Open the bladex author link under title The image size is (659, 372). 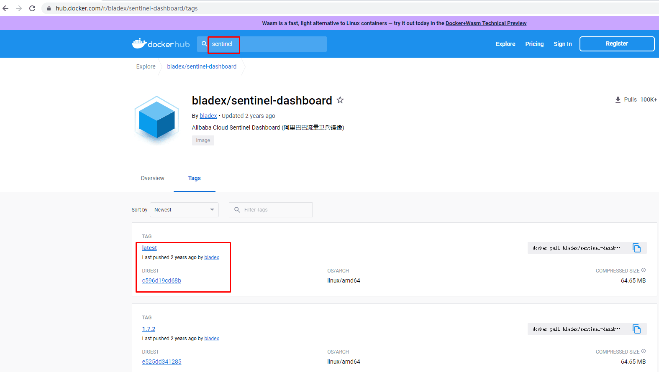coord(208,116)
